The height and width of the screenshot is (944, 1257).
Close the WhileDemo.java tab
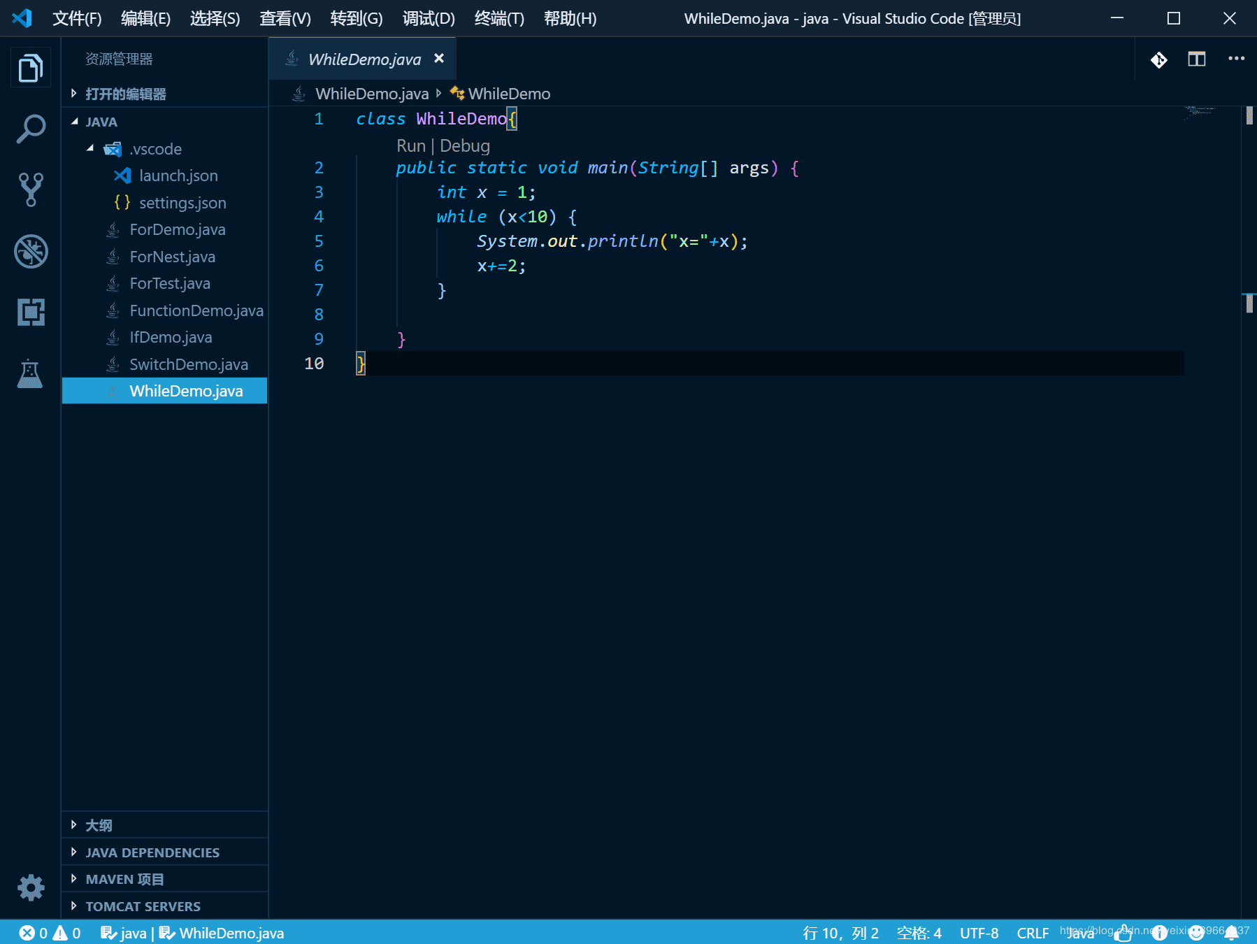coord(439,59)
